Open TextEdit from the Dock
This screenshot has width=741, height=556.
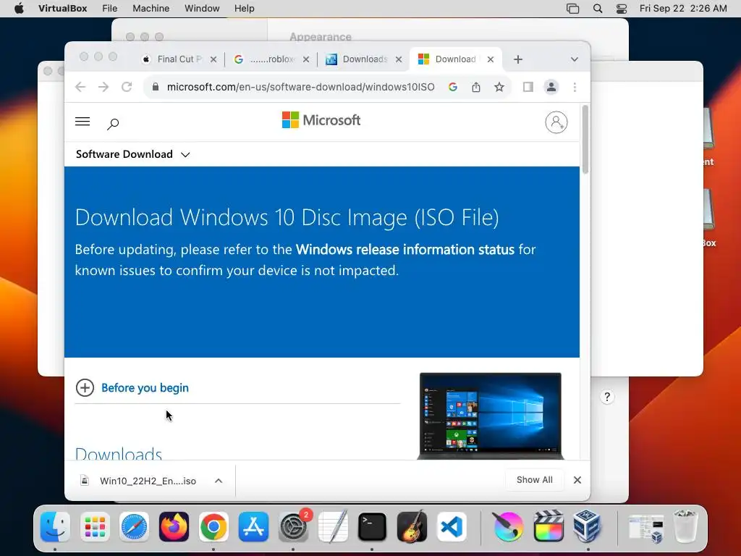(333, 527)
